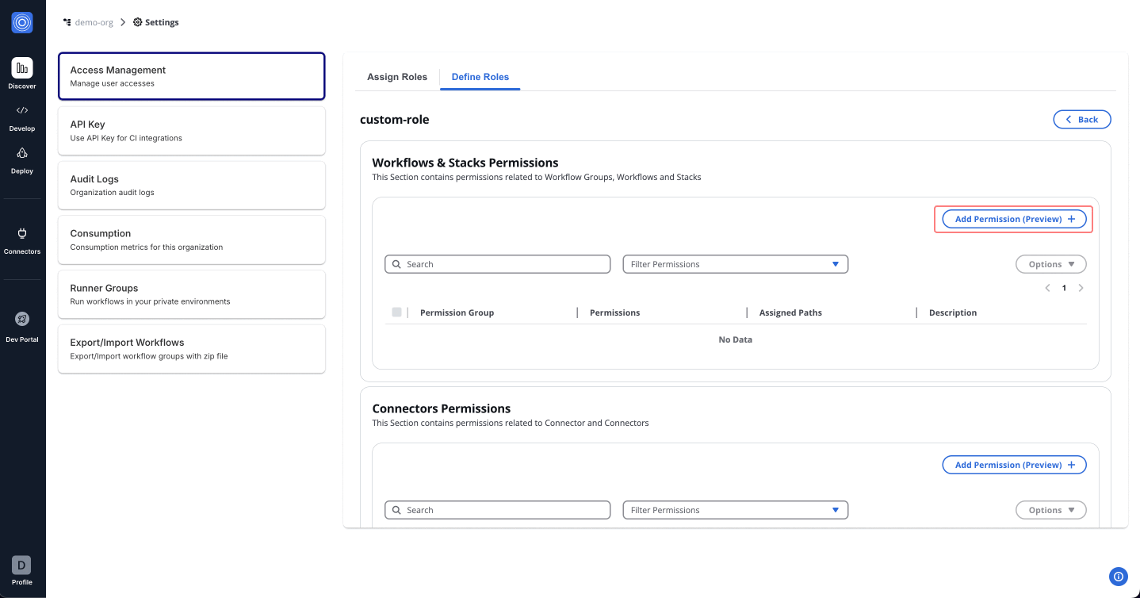Open the Deploy rocket icon
This screenshot has width=1140, height=598.
coord(22,153)
